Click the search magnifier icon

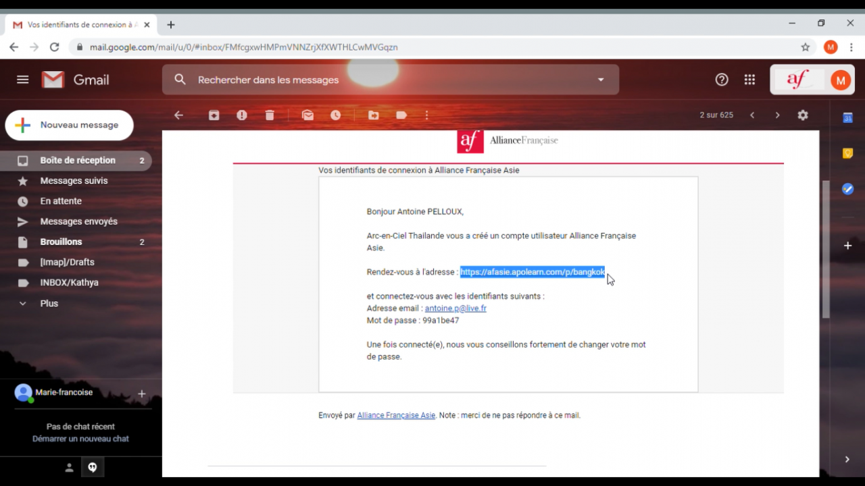[x=180, y=80]
